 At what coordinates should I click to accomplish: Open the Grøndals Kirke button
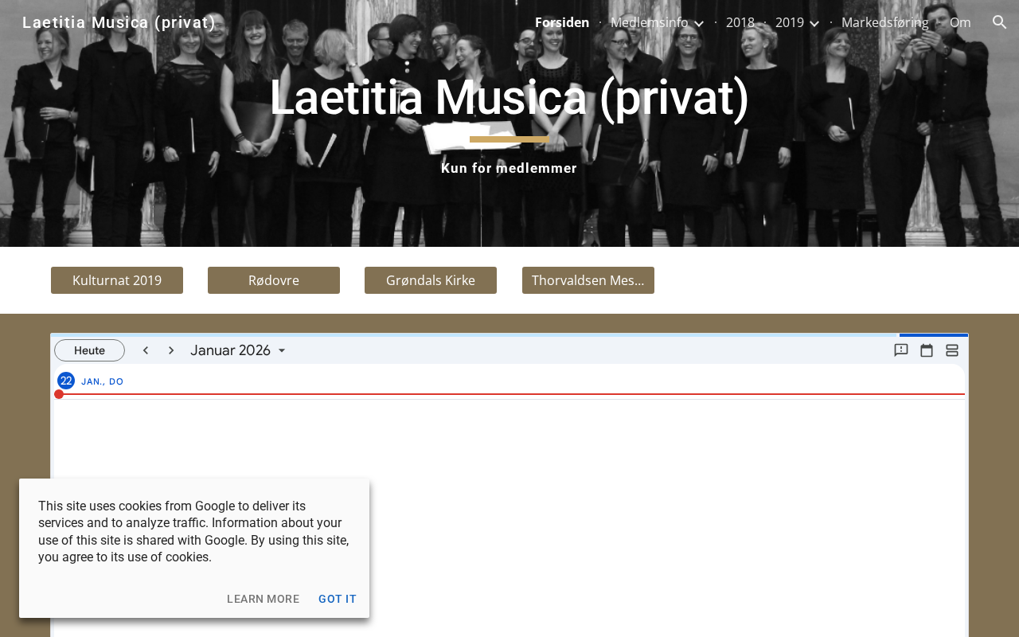431,280
